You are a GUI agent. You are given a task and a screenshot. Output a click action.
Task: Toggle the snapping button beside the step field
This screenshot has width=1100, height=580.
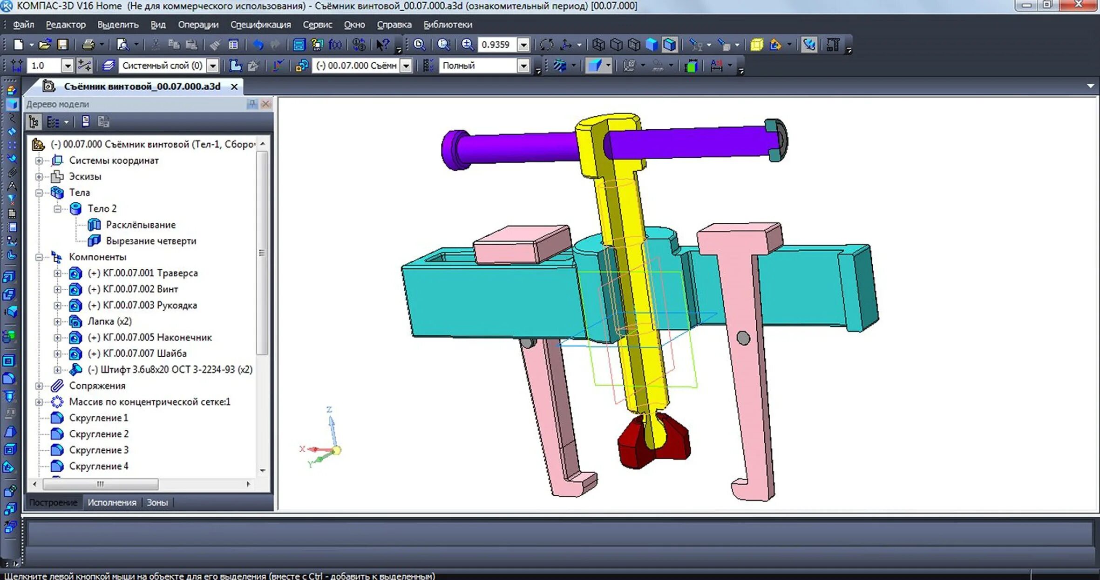pos(84,66)
